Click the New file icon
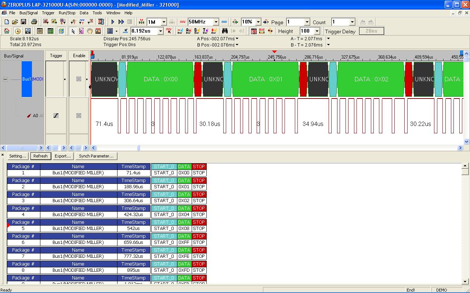Viewport: 470px width, 293px height. (x=7, y=22)
